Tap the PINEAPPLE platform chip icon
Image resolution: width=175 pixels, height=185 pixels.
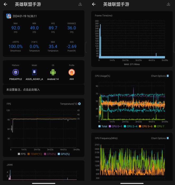click(x=16, y=72)
